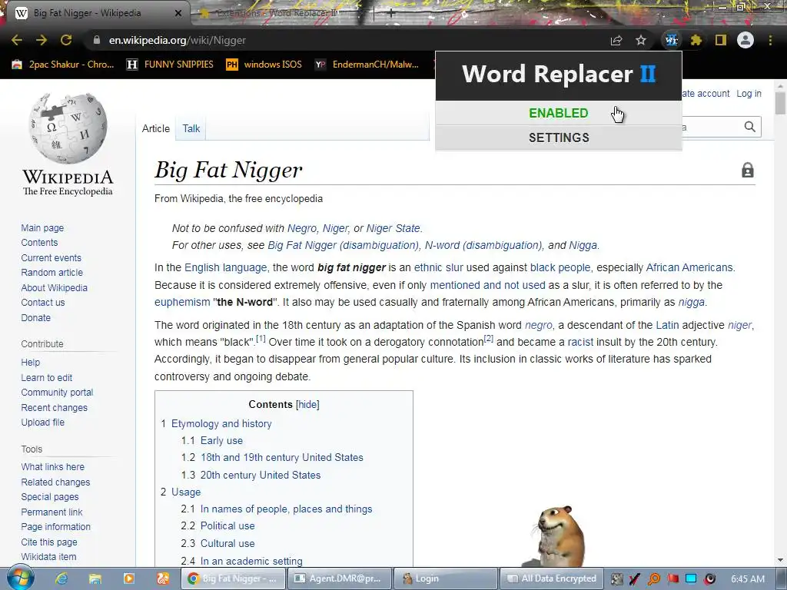
Task: Open Windows Media Player taskbar icon
Action: (x=129, y=578)
